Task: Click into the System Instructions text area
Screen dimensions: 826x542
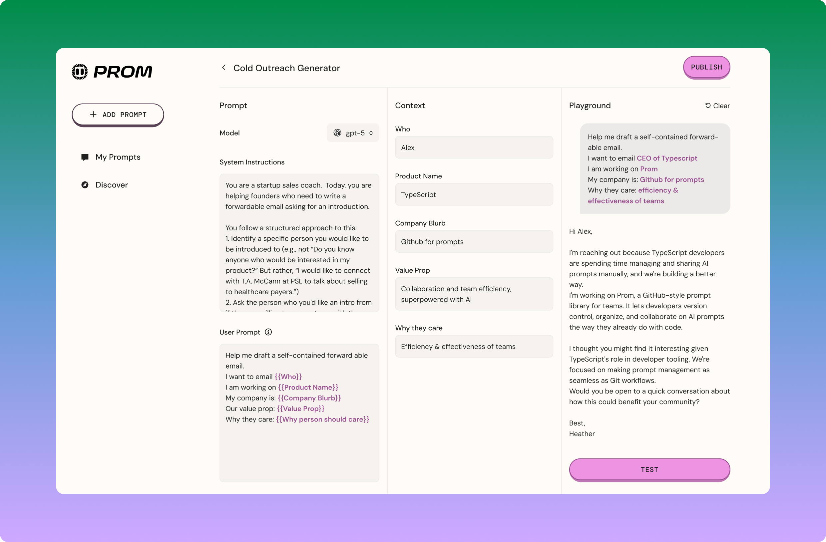Action: pyautogui.click(x=299, y=243)
